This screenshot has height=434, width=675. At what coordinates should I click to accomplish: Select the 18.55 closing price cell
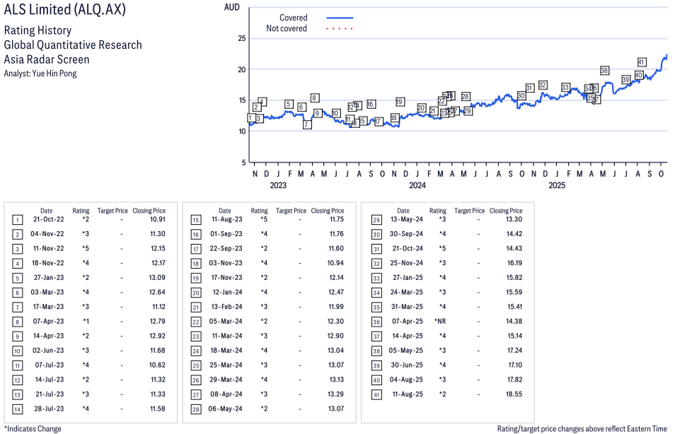tap(513, 394)
